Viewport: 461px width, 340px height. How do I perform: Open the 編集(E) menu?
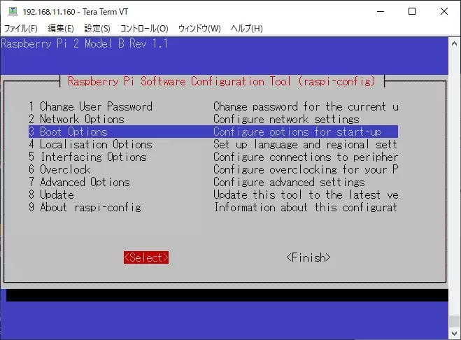click(x=61, y=28)
